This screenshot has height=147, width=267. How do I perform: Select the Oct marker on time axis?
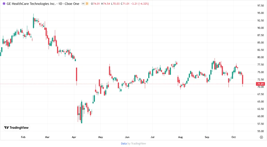(233, 137)
